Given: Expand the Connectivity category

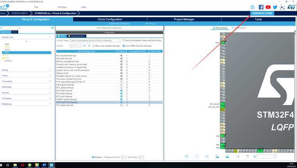Looking at the screenshot, I should [x=27, y=81].
